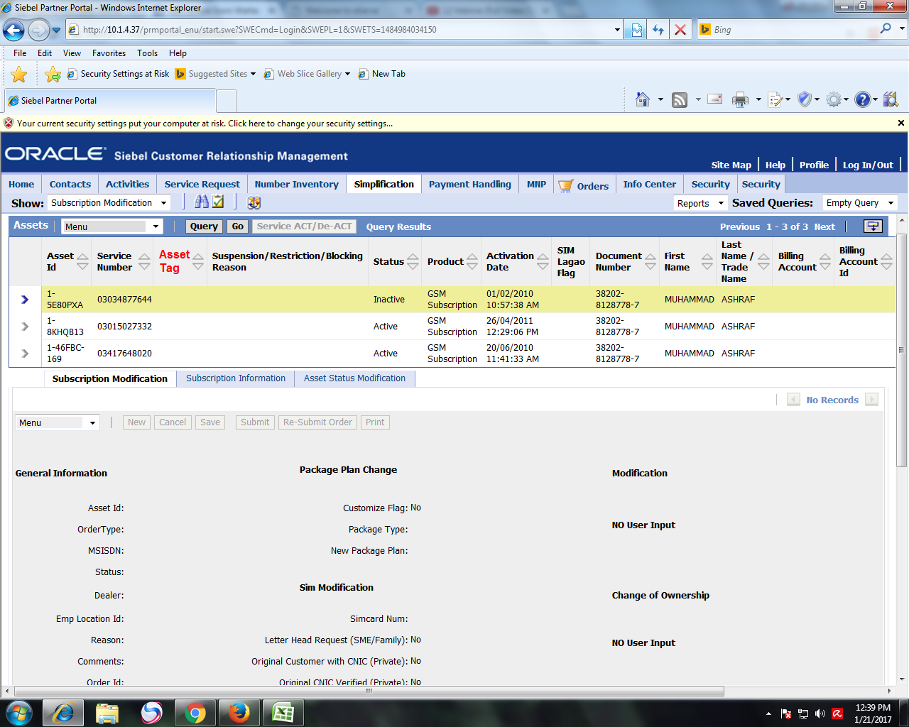Click the Page menu icon

(x=775, y=100)
